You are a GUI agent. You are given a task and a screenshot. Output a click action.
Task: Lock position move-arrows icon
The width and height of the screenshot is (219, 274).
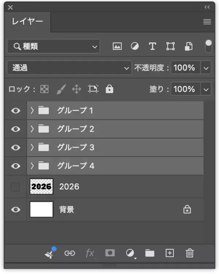tap(77, 89)
